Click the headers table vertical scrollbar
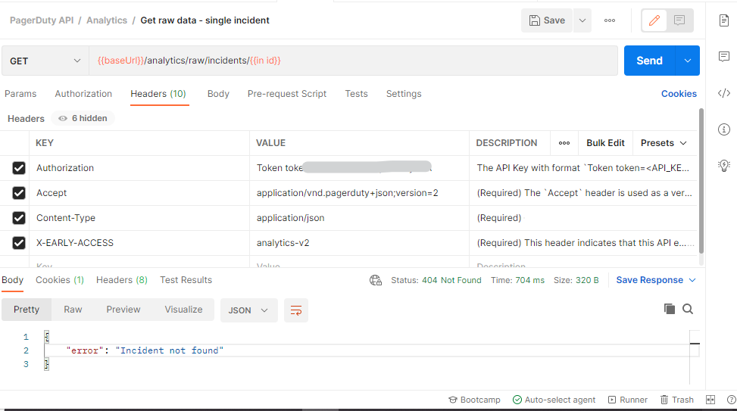The image size is (737, 411). tap(701, 181)
